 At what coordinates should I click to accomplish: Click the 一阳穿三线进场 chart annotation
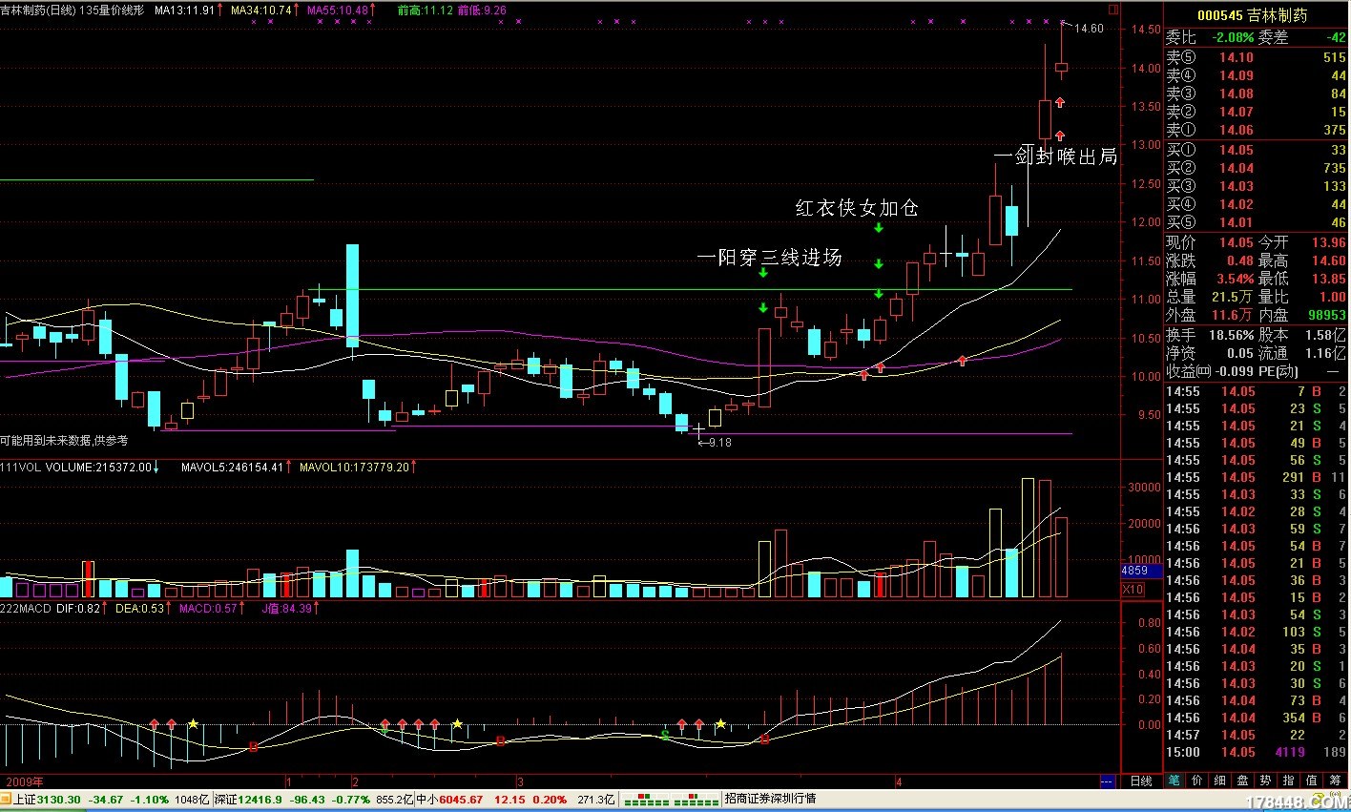(x=769, y=257)
